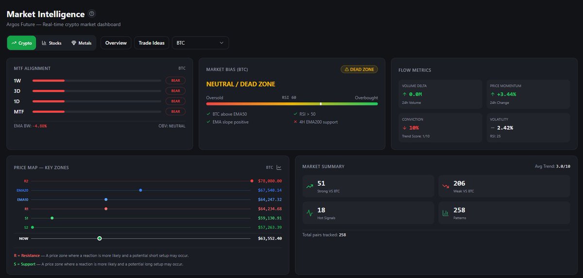Click the green check by BTC above EMA50
The height and width of the screenshot is (278, 583).
click(208, 114)
